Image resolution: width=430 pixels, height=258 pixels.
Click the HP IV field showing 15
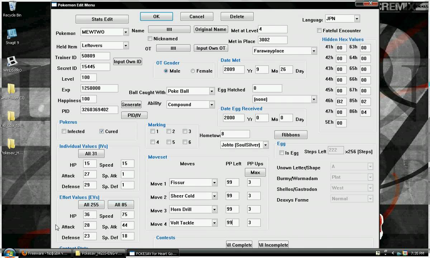click(x=90, y=163)
